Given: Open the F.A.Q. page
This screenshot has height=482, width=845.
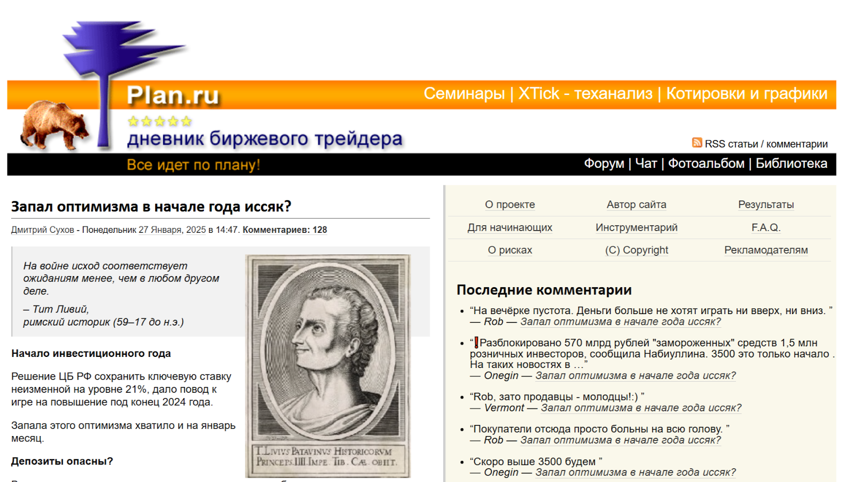Looking at the screenshot, I should [x=766, y=228].
